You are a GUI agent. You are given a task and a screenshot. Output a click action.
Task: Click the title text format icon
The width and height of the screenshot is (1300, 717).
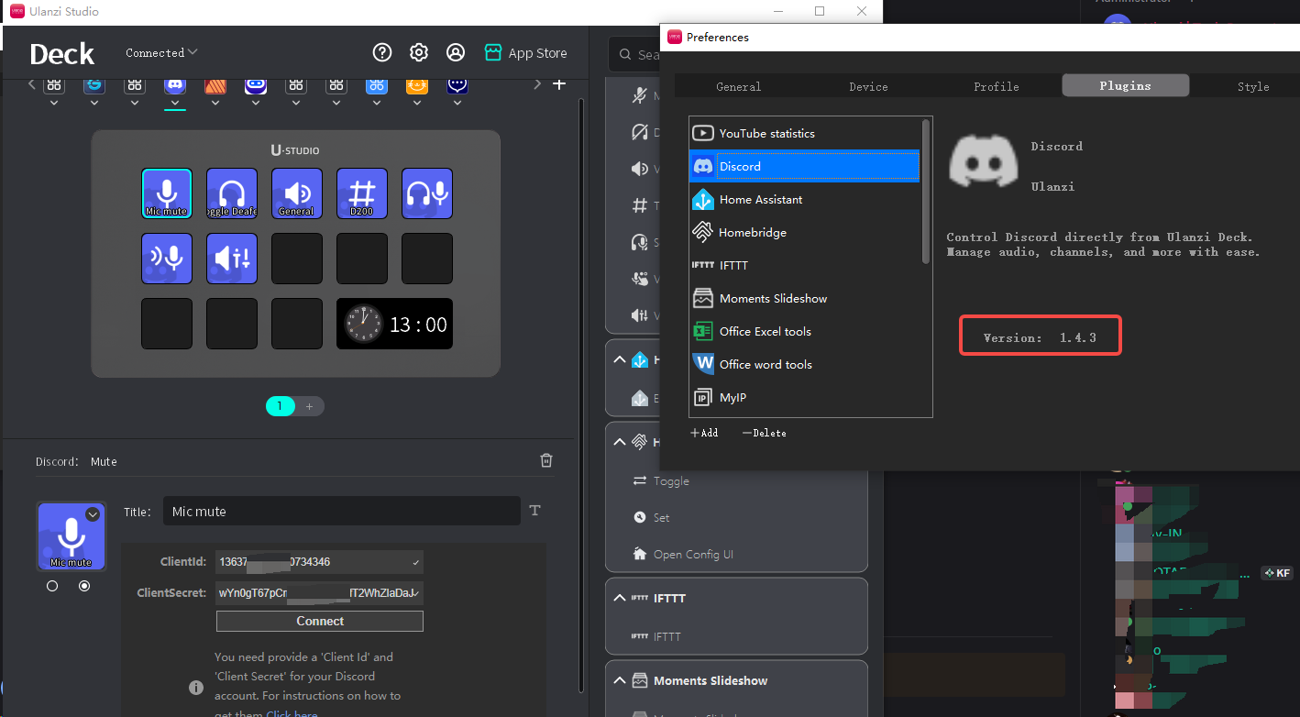535,511
